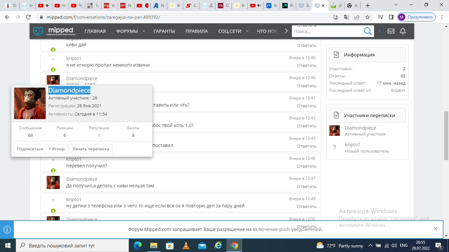The width and height of the screenshot is (449, 252).
Task: Reload the page with the browser refresh icon
Action: coord(29,17)
